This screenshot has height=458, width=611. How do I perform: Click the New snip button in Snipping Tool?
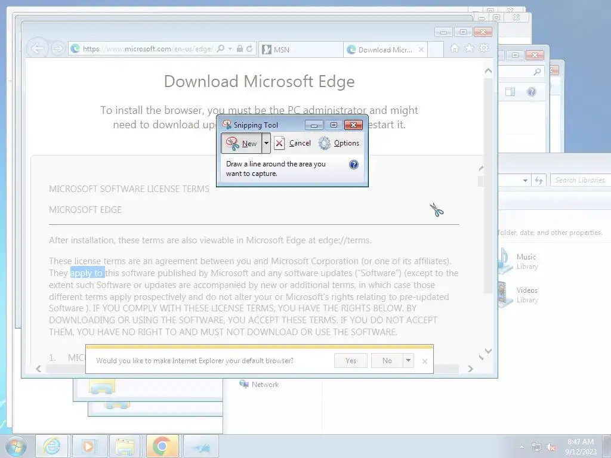pyautogui.click(x=242, y=143)
